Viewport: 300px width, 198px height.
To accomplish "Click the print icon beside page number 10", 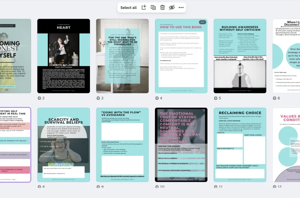I will (157, 187).
